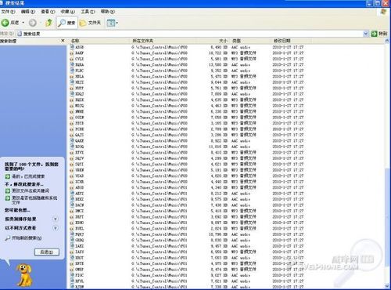Click the green Back arrow toolbar icon
The image size is (391, 290).
coord(5,23)
